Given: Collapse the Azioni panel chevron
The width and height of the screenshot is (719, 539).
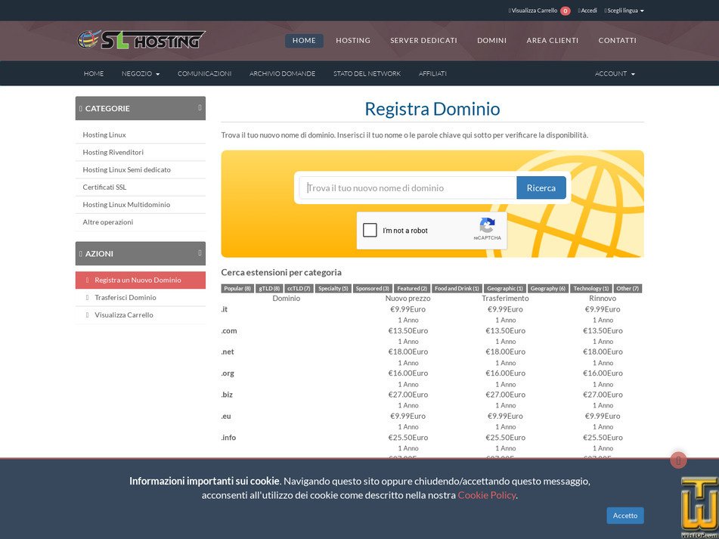Looking at the screenshot, I should (200, 253).
